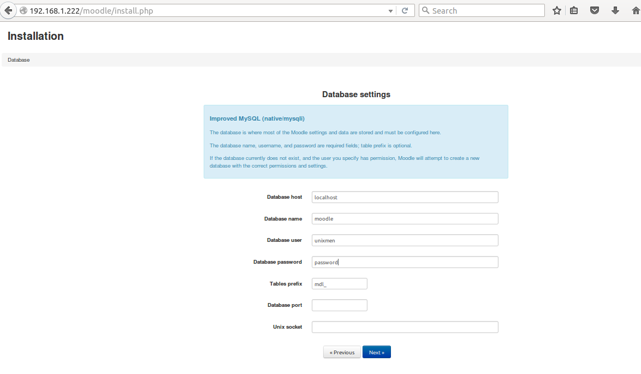
Task: Go back with the « Previous button
Action: [342, 352]
